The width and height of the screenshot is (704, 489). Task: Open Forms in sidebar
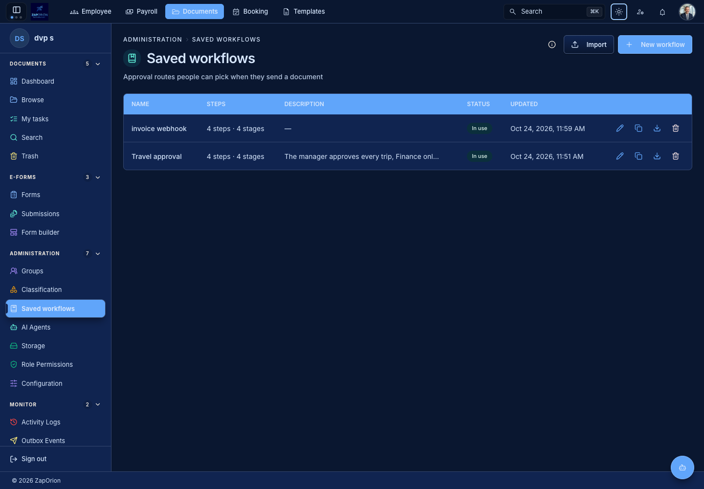(55, 195)
